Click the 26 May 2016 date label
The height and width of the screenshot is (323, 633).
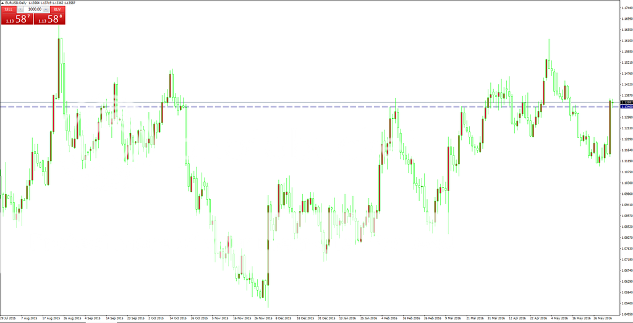point(602,318)
